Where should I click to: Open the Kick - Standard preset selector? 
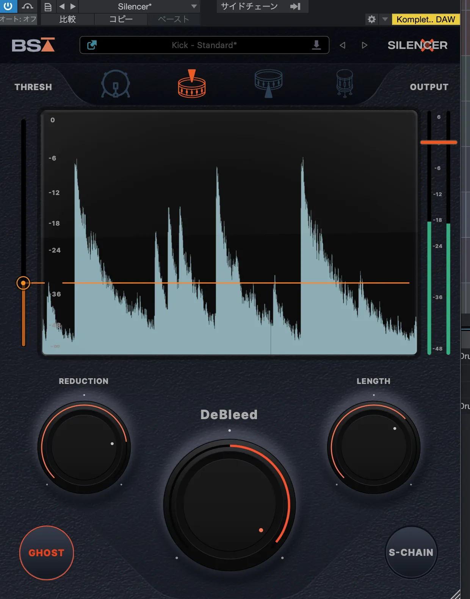click(x=204, y=45)
